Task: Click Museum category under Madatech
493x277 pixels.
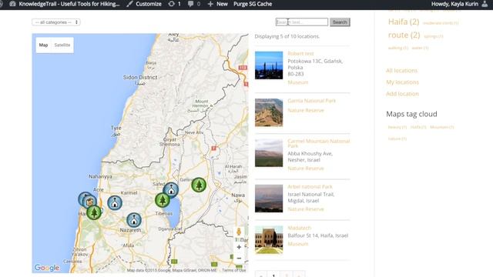Action: (298, 244)
